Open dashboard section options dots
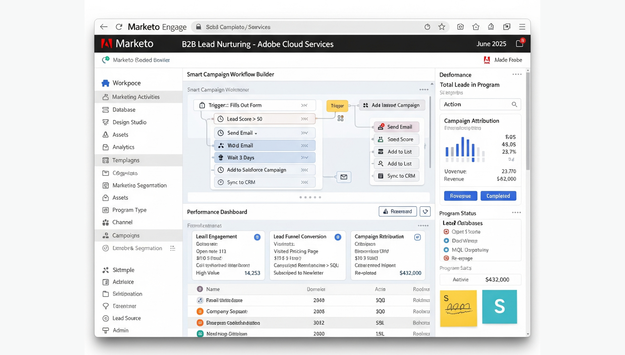 423,226
